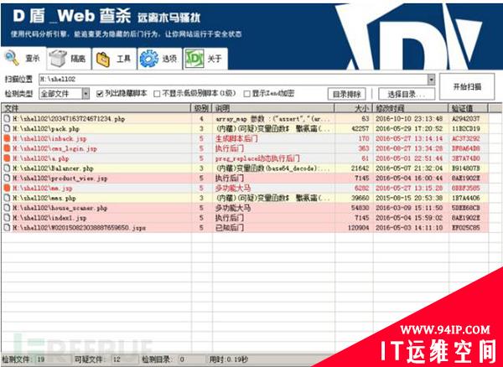Screen dimensions: 503x367
Task: Select file name M:\shell02\pack.php
Action: tap(46, 129)
